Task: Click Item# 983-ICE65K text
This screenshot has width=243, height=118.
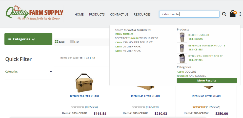Action: coord(196,113)
